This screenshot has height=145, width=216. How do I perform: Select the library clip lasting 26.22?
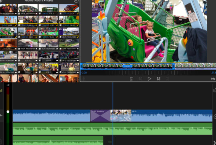28,21
